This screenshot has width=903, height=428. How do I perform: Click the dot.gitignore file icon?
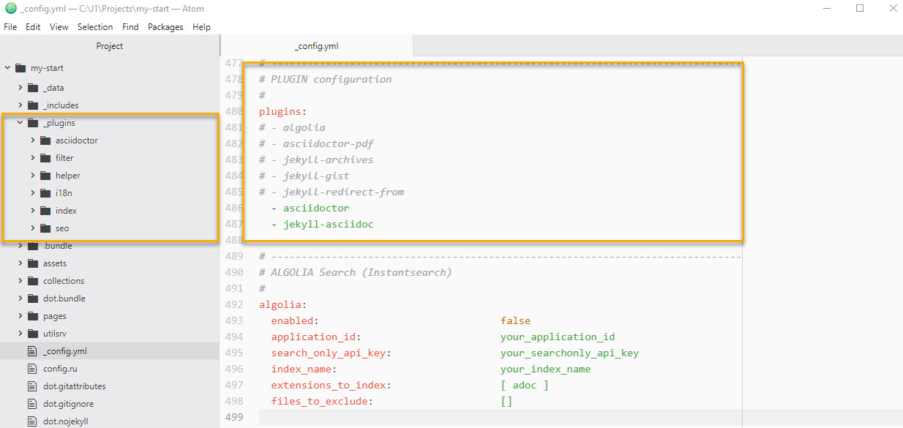32,404
